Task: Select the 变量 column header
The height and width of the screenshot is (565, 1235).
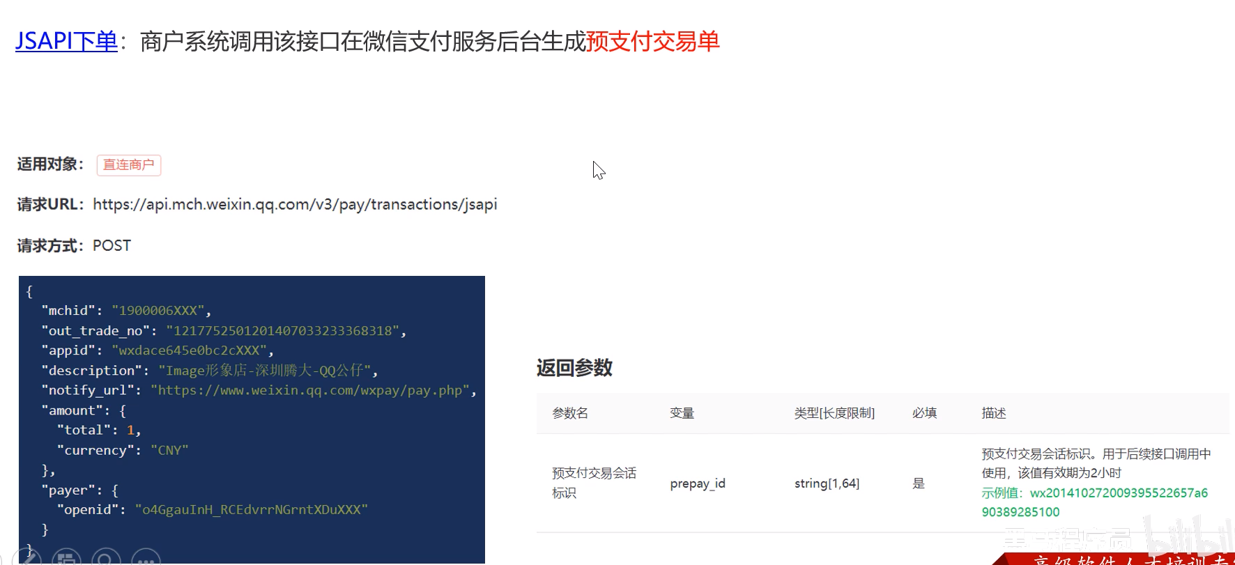Action: 682,413
